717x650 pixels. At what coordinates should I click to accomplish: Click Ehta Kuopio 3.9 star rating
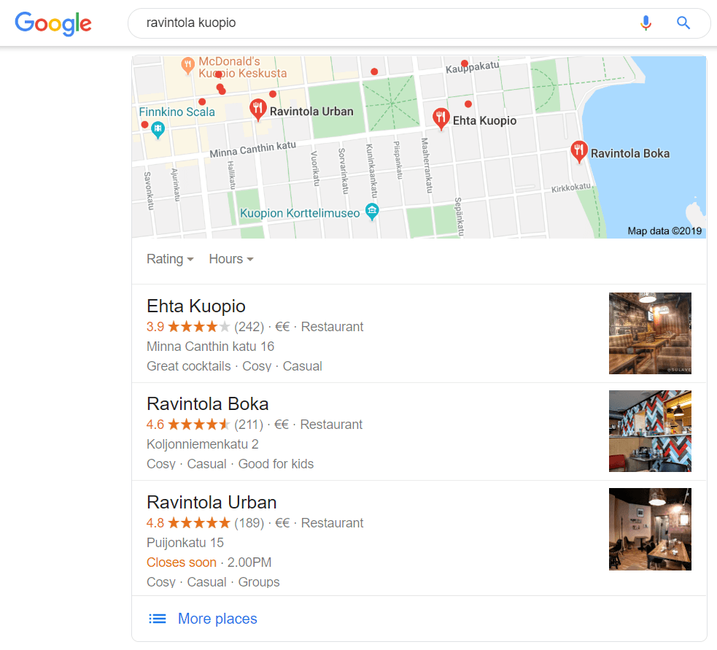(x=188, y=327)
